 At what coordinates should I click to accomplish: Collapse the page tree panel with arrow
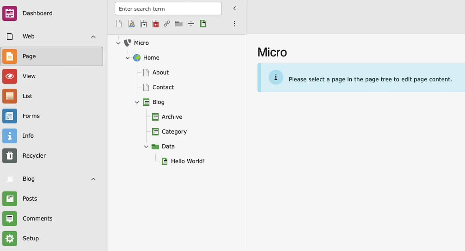point(235,8)
